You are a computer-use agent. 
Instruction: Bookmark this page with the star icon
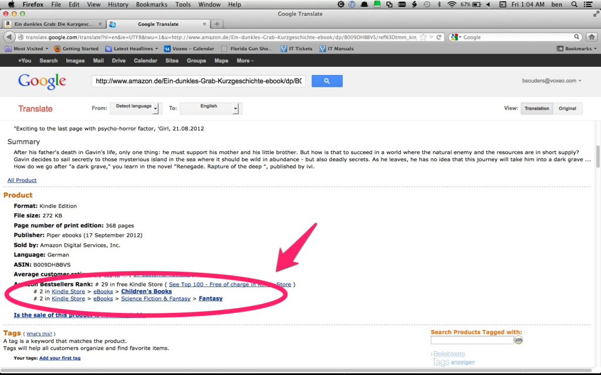click(x=423, y=37)
